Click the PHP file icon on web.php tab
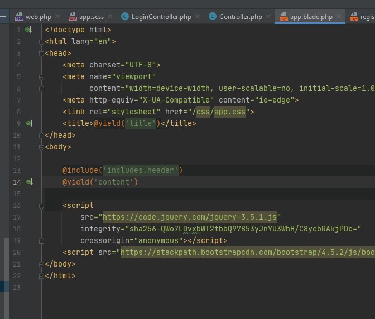Viewport: 375px width, 319px height. (x=19, y=17)
